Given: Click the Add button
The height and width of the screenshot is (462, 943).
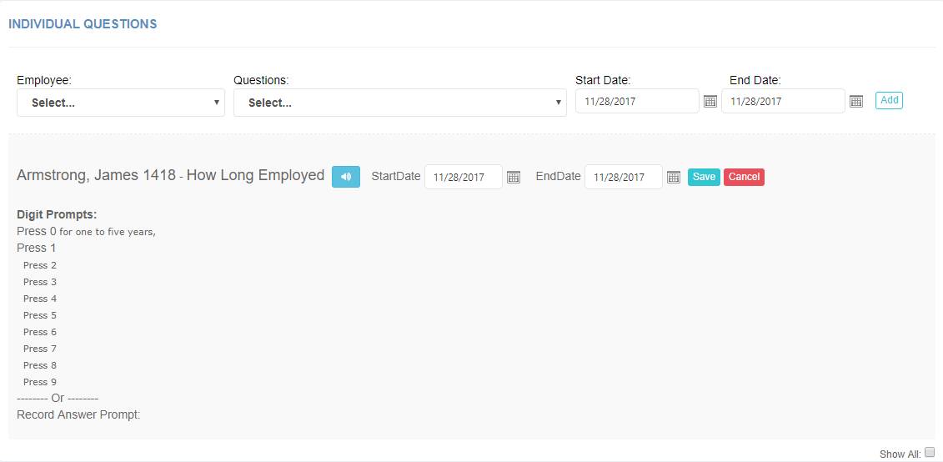Looking at the screenshot, I should pos(889,100).
